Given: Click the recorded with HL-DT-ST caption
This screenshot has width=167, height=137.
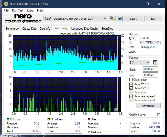Looking at the screenshot, I should pyautogui.click(x=87, y=33).
